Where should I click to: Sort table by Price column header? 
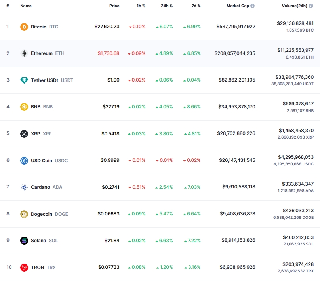(x=114, y=6)
